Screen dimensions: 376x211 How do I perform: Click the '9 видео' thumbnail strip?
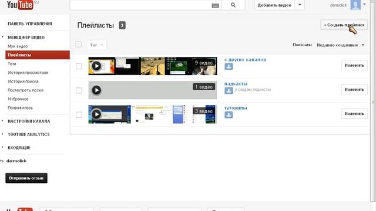(x=153, y=66)
